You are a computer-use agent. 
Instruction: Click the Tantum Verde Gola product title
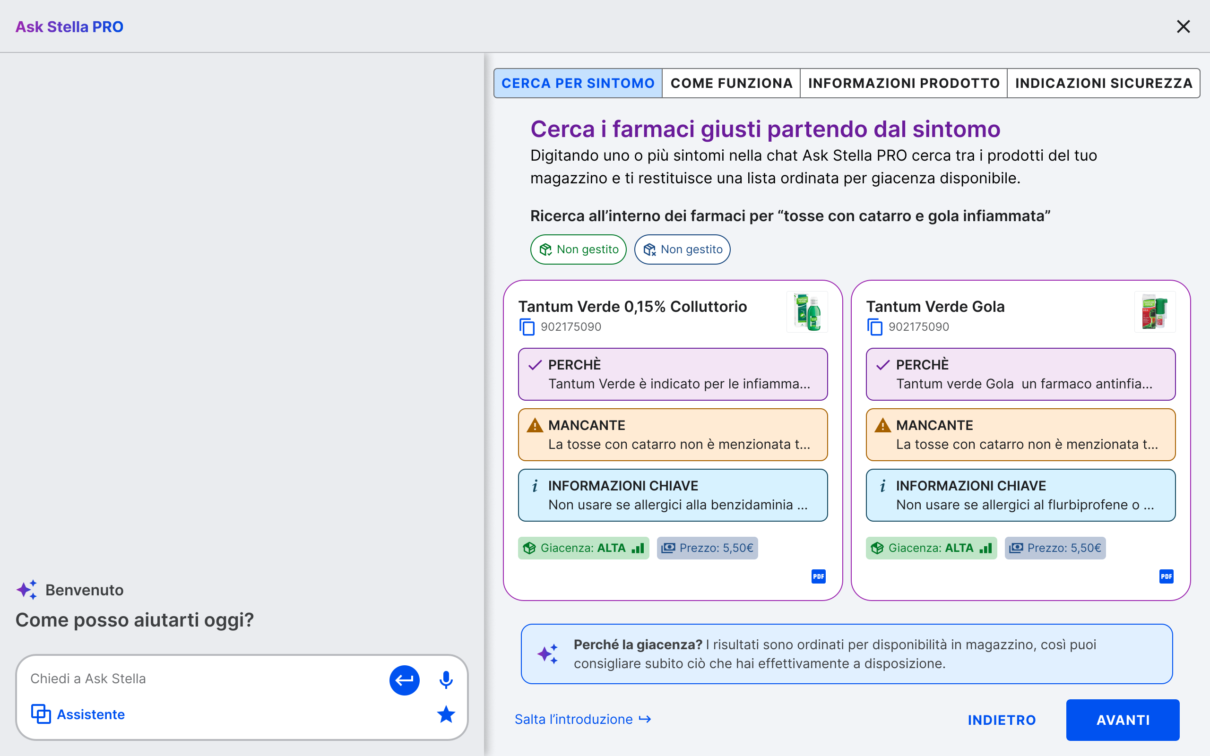(x=935, y=307)
